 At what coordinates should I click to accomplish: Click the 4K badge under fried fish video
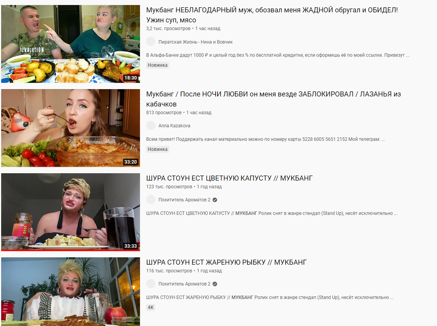150,307
